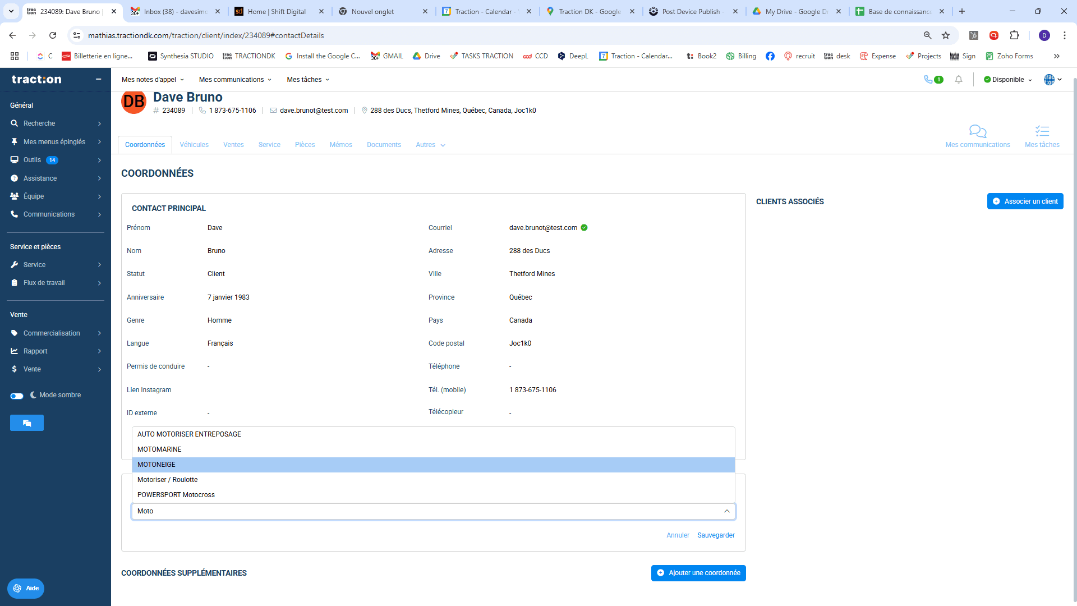The width and height of the screenshot is (1077, 606).
Task: Open Flux de travail sidebar item
Action: tap(56, 283)
